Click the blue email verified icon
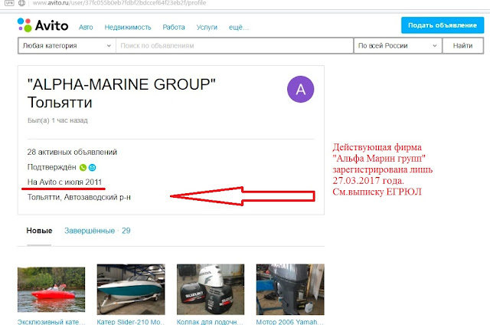 point(92,167)
